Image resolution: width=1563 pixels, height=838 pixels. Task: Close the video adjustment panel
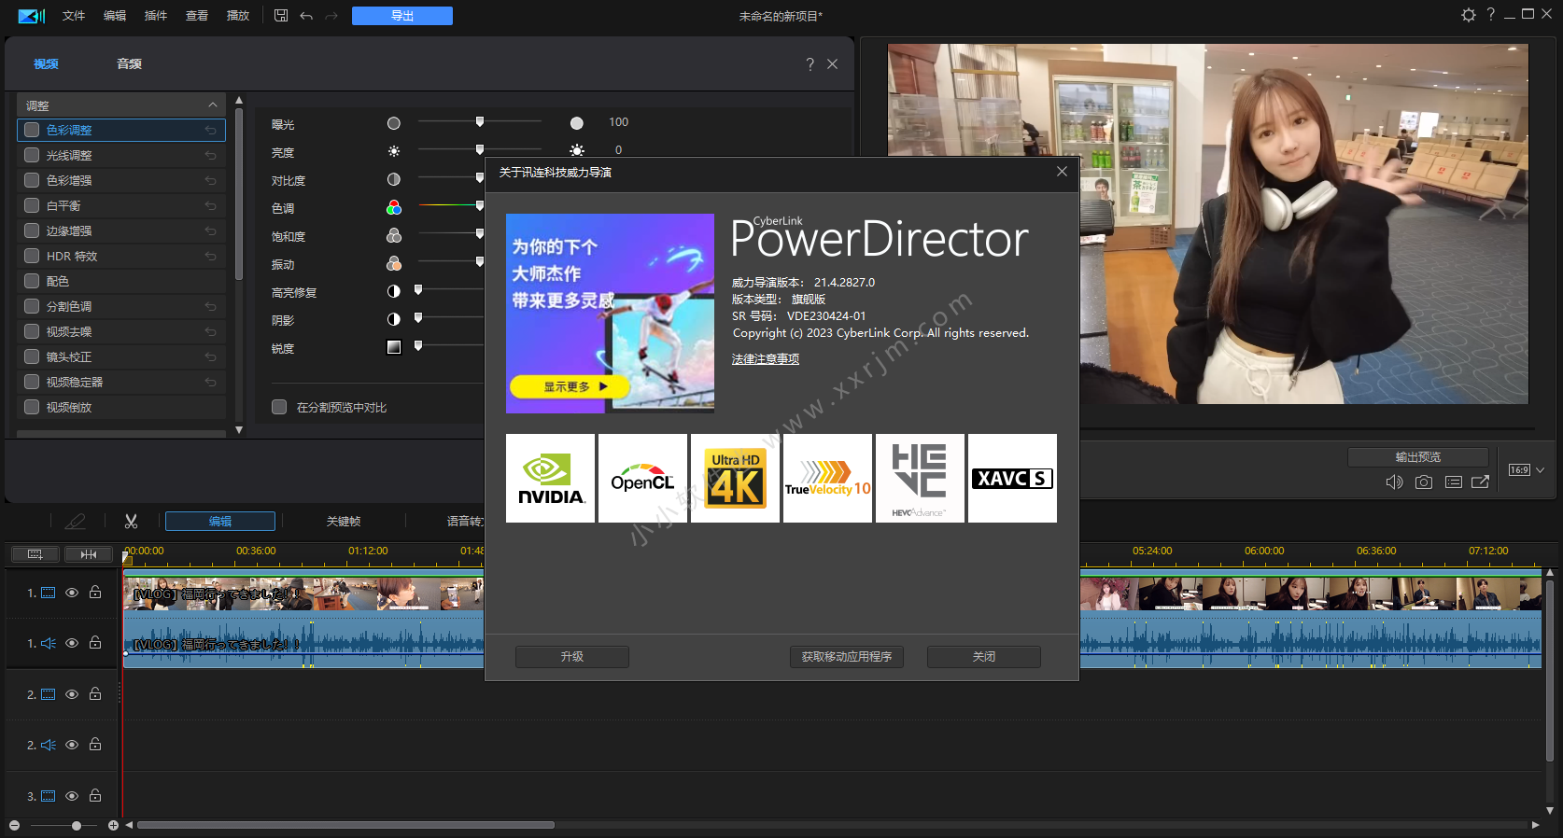[832, 63]
